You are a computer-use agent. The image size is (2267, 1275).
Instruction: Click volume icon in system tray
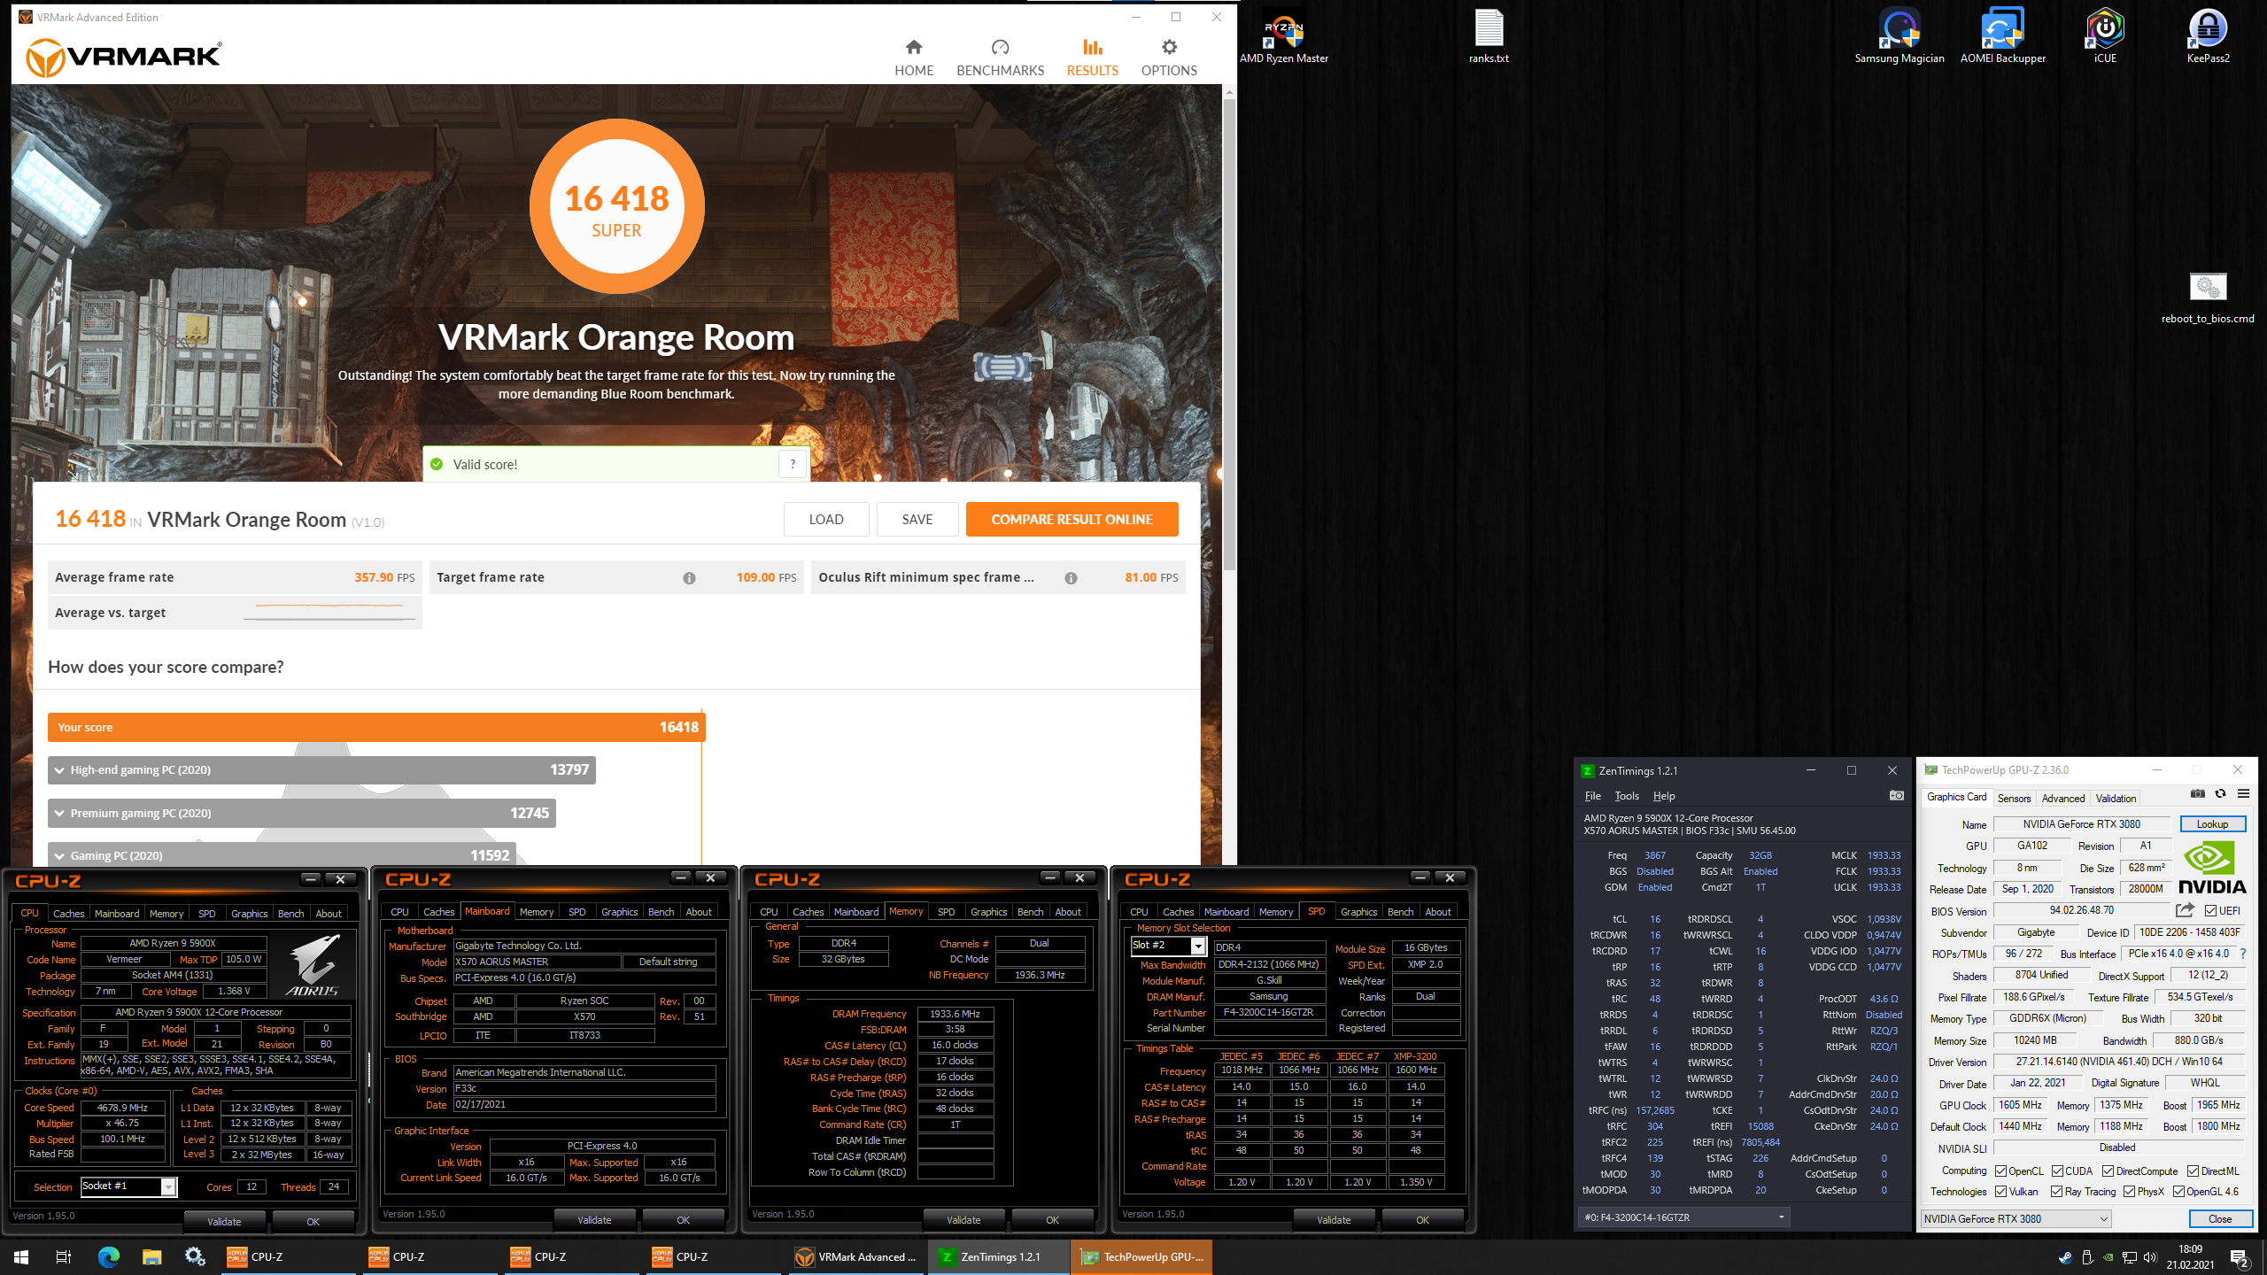click(2150, 1257)
